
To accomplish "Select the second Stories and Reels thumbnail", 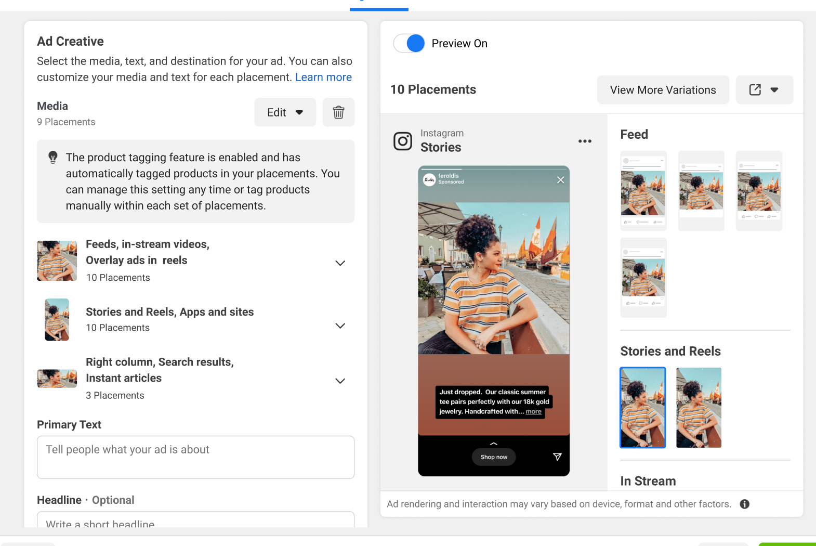I will tap(699, 408).
